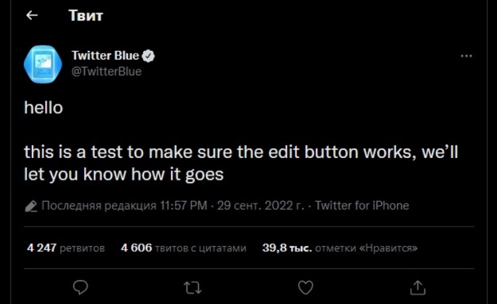Open 4 606 твитов с цитатами
497x304 pixels.
click(184, 248)
